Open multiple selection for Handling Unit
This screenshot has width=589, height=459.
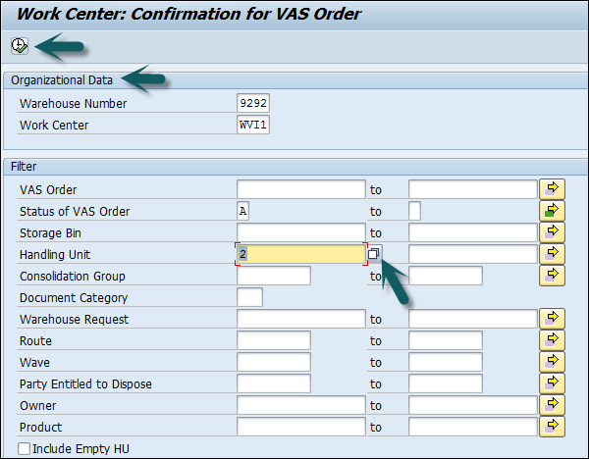(554, 254)
